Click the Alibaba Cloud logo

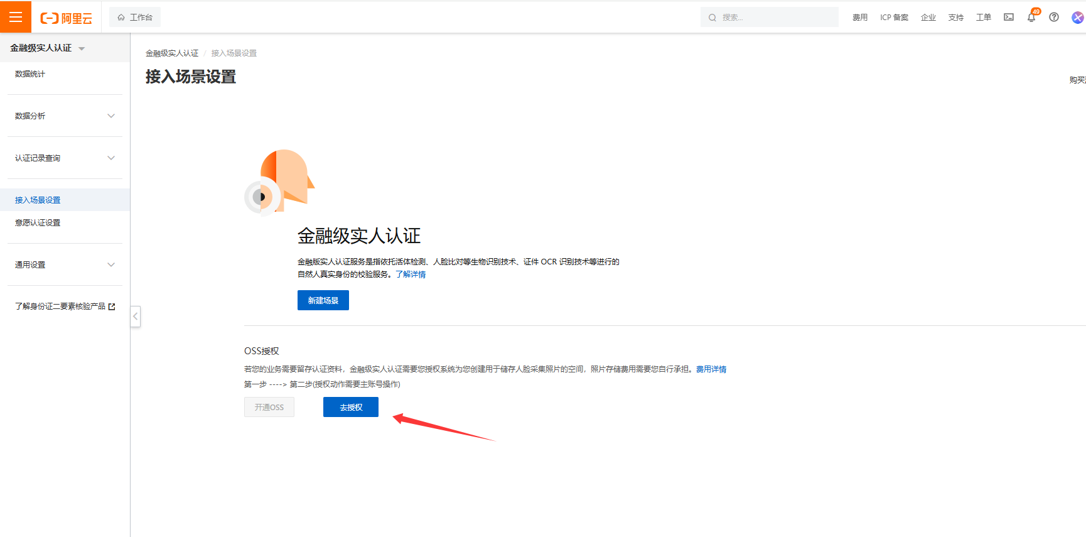(67, 18)
